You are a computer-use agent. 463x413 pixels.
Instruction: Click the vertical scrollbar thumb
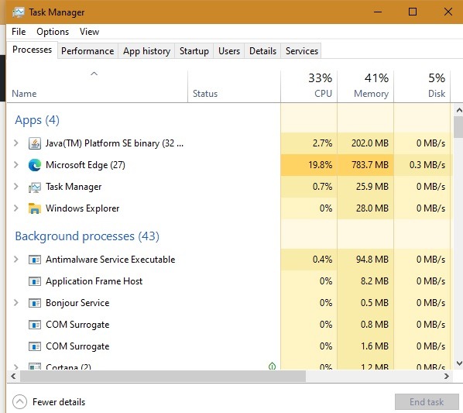[459, 127]
